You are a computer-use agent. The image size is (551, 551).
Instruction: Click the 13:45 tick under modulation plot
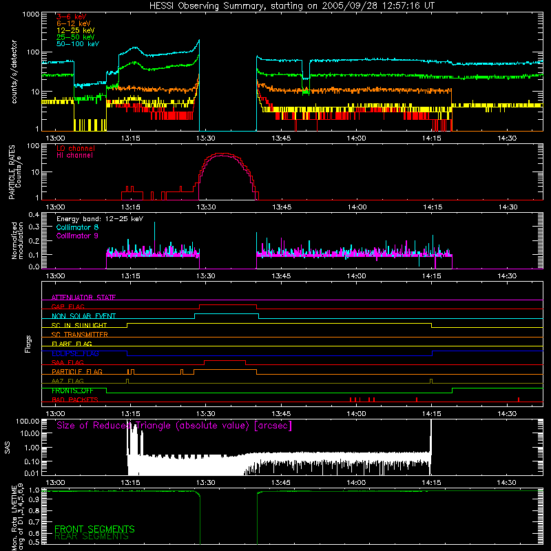(281, 276)
